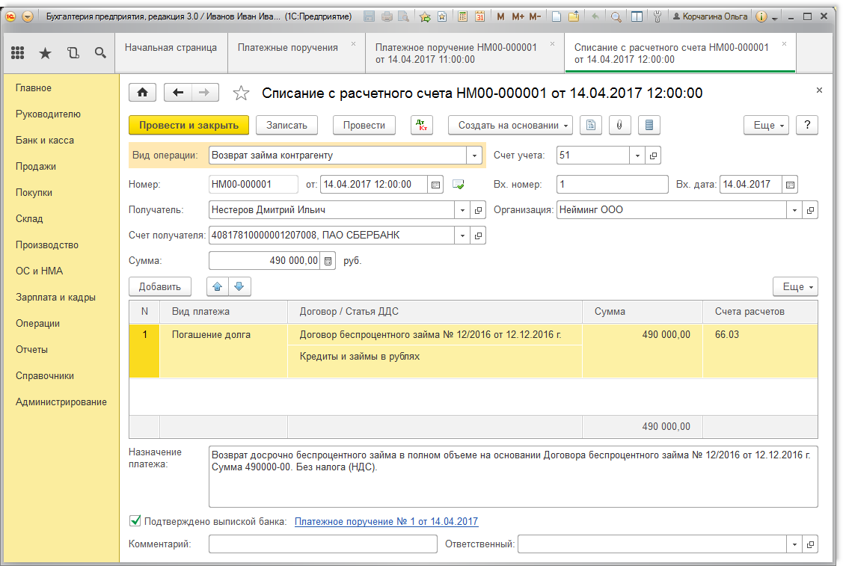Click the Номер field НМ00-000001
This screenshot has width=843, height=566.
click(x=254, y=185)
